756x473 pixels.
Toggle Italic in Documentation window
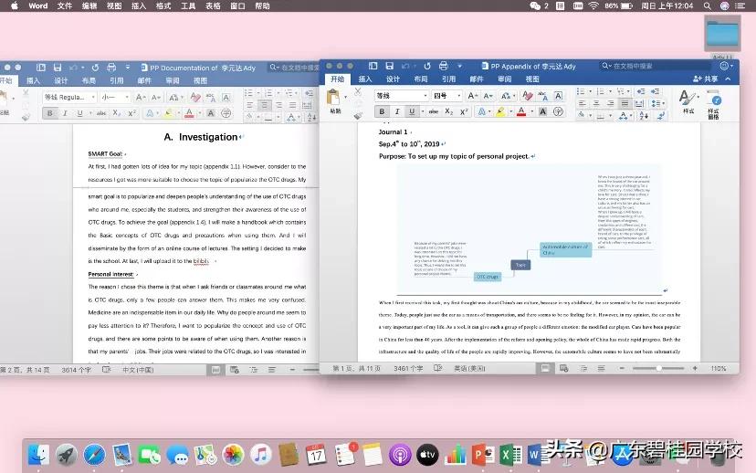point(65,113)
